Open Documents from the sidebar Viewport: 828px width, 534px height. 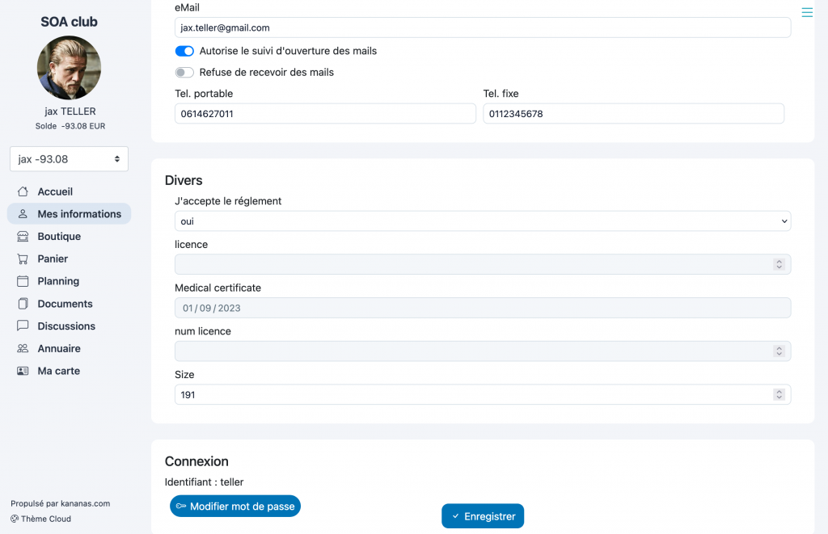pos(70,304)
